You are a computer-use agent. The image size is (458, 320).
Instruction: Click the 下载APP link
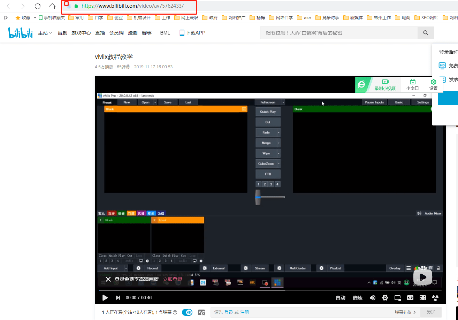click(x=192, y=33)
